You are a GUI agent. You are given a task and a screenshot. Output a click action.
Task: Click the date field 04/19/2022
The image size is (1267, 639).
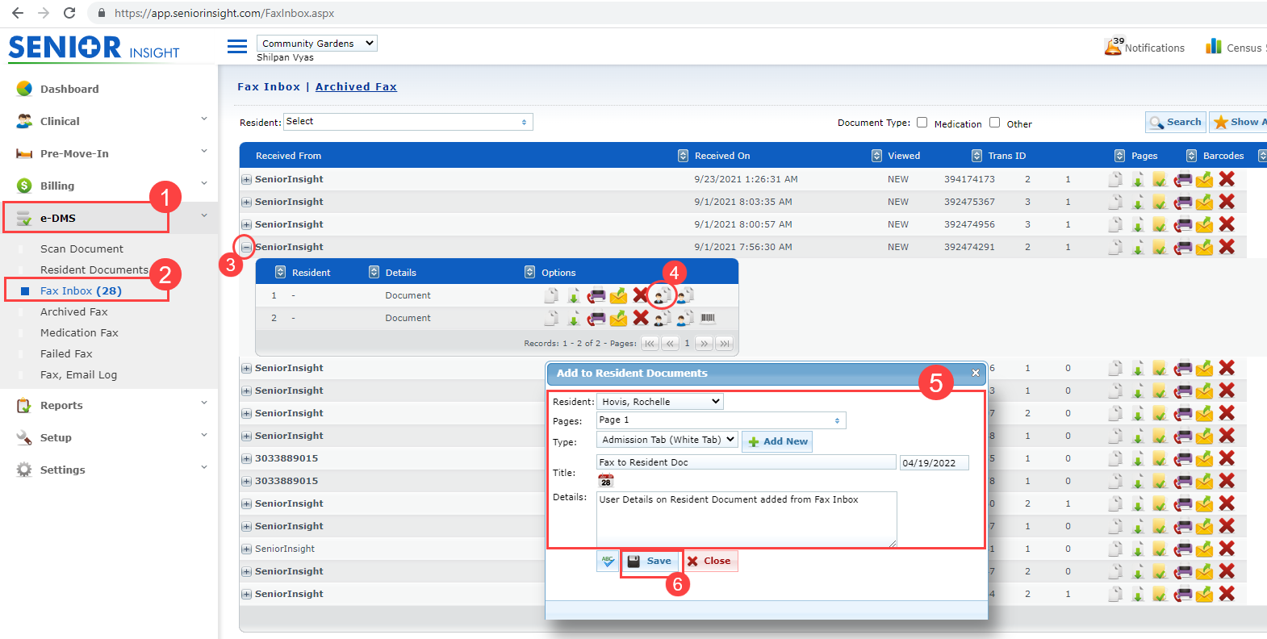tap(935, 462)
